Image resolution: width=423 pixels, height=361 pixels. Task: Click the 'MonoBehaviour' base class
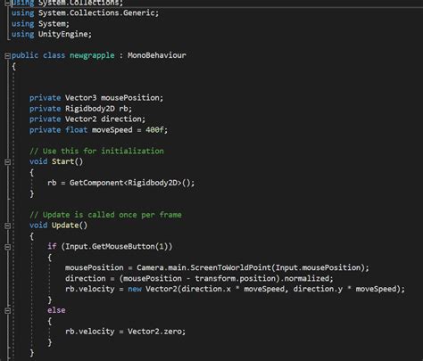[157, 55]
